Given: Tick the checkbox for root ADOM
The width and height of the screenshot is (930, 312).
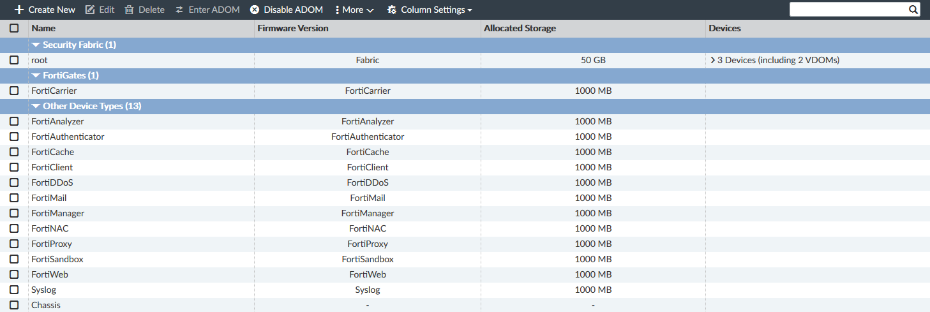Looking at the screenshot, I should click(x=14, y=60).
